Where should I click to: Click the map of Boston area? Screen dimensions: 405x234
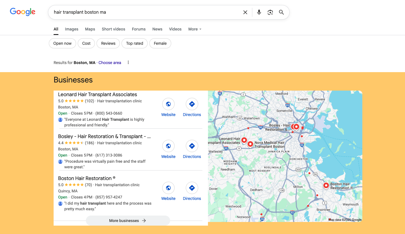[x=285, y=156]
